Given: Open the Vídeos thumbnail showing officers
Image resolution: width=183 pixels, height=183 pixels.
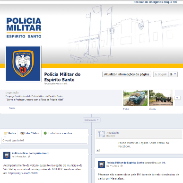Looking at the screenshot, I should (x=161, y=98).
